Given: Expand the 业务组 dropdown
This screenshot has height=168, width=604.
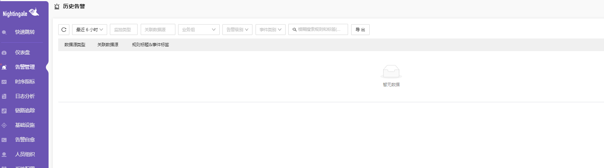Looking at the screenshot, I should pyautogui.click(x=199, y=30).
